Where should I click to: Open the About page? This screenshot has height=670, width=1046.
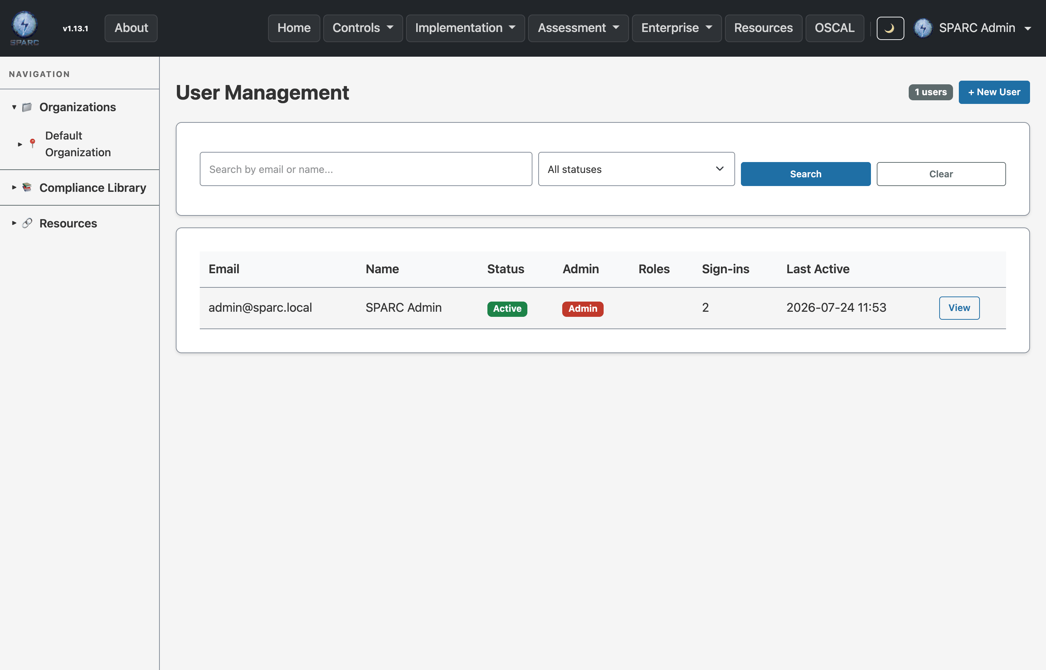131,28
